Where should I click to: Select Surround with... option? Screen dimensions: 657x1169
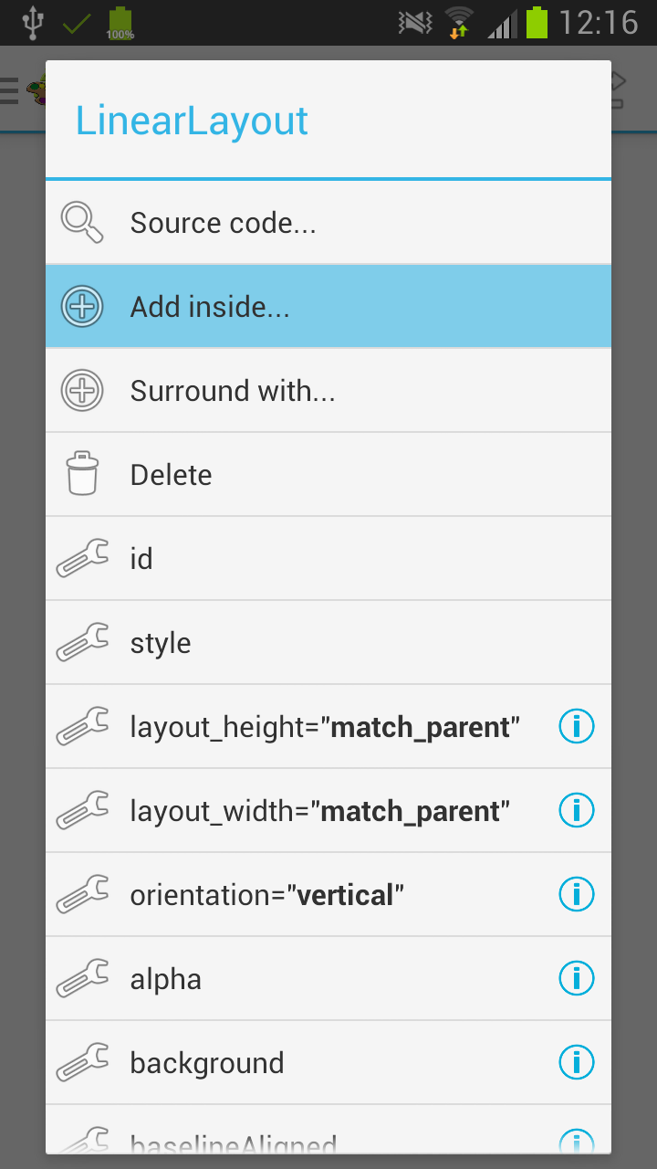[x=328, y=391]
